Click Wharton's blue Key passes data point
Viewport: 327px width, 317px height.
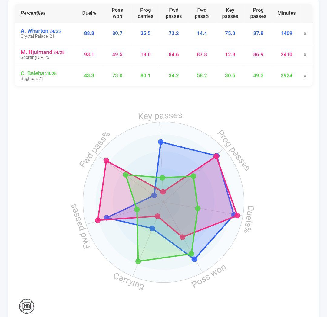(x=161, y=142)
